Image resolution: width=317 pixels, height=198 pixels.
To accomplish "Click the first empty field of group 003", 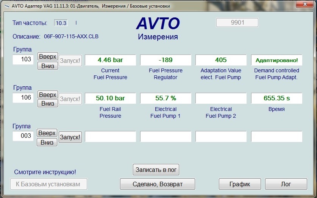I will coord(110,136).
